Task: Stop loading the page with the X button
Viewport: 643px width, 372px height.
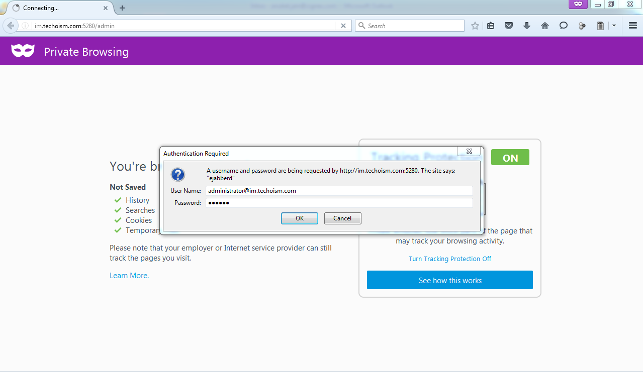Action: 343,26
